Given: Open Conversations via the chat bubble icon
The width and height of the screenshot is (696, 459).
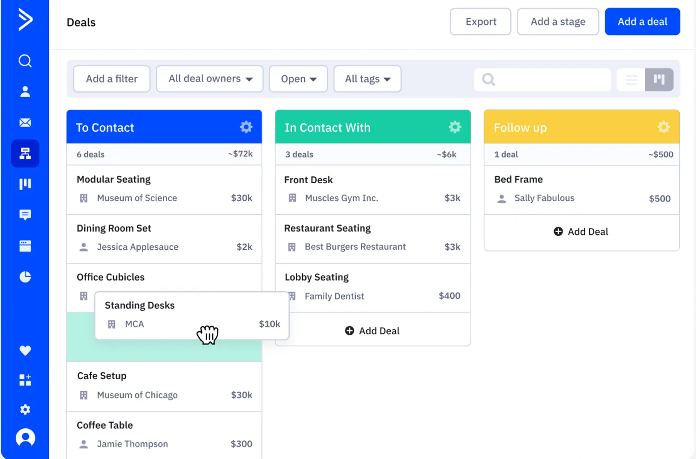Looking at the screenshot, I should pyautogui.click(x=25, y=214).
